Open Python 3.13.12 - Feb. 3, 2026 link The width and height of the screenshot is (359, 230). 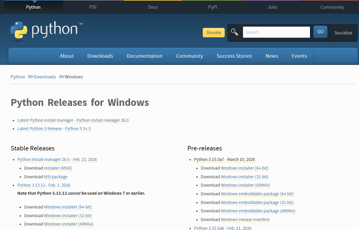[x=44, y=185]
